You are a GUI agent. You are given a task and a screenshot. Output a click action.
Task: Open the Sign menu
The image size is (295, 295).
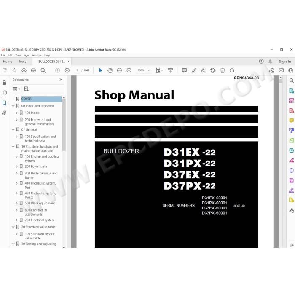(26, 55)
